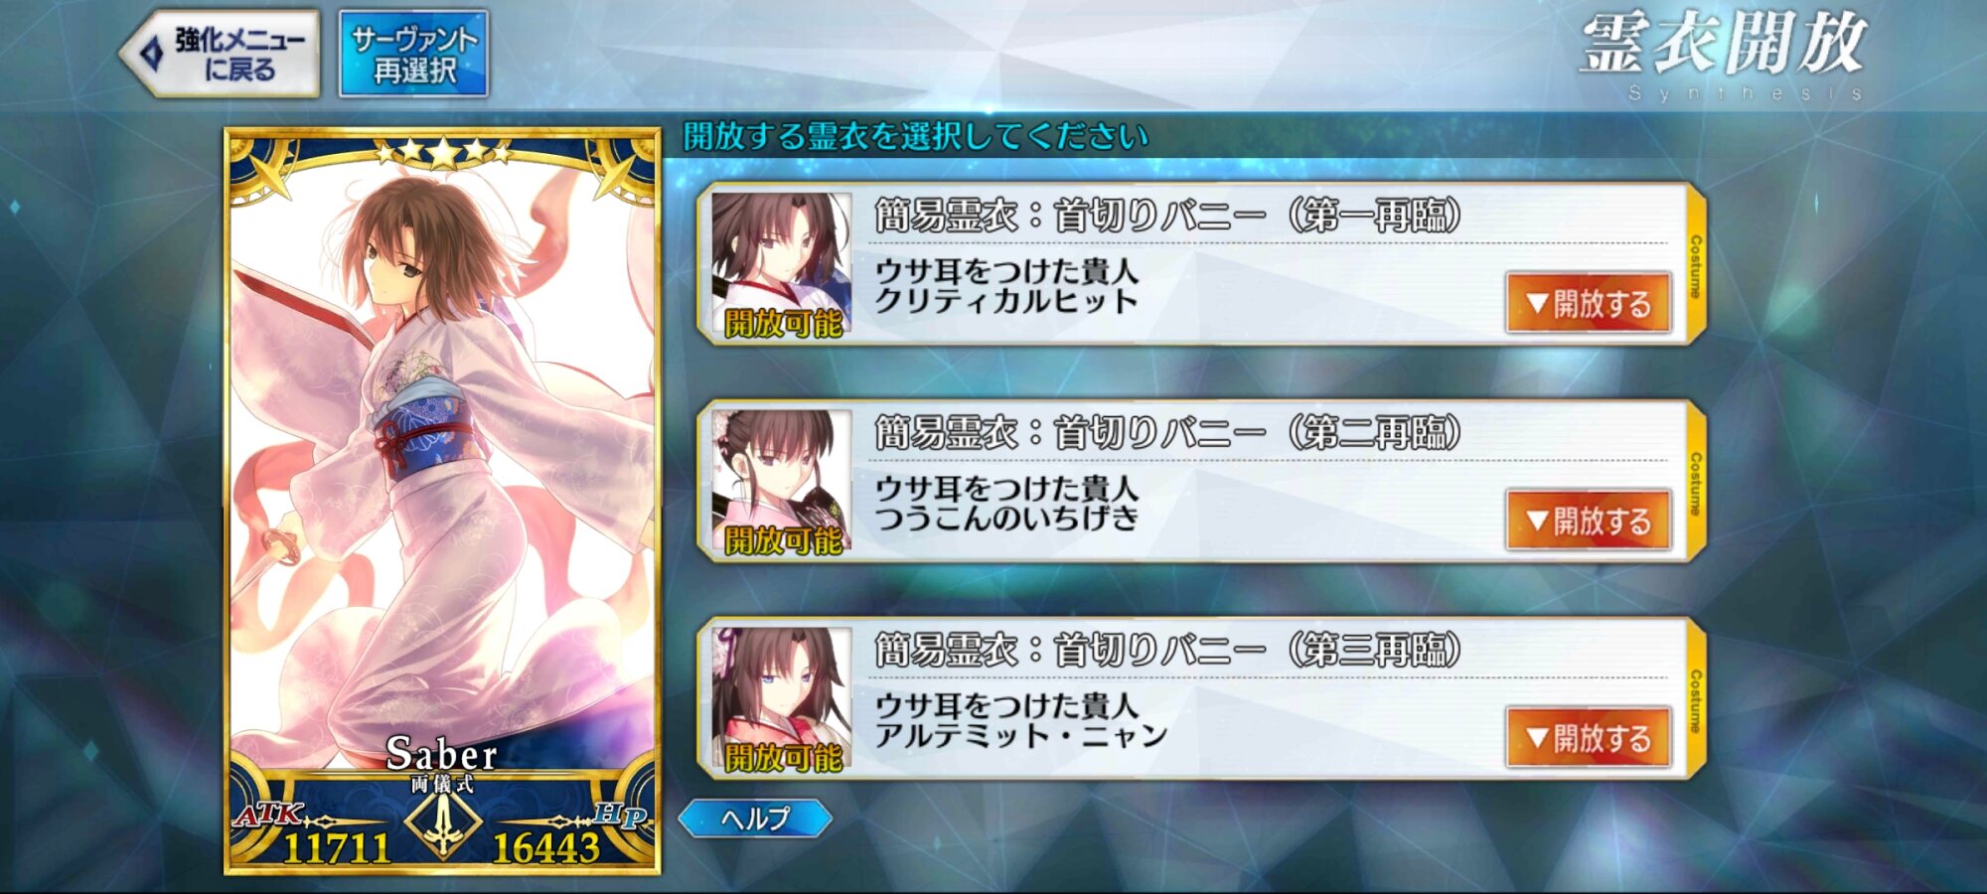1987x894 pixels.
Task: Go back via 強化メニューに戻る button
Action: coord(221,55)
